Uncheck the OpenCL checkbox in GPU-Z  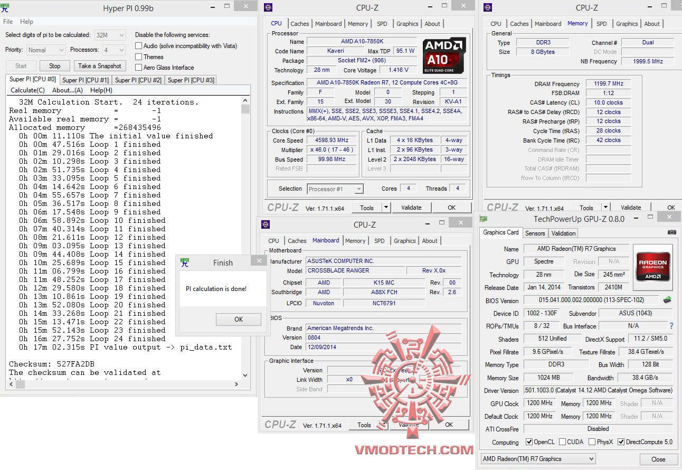point(529,442)
